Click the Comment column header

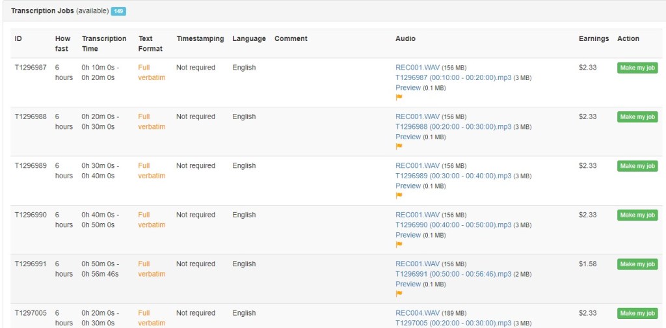point(291,38)
